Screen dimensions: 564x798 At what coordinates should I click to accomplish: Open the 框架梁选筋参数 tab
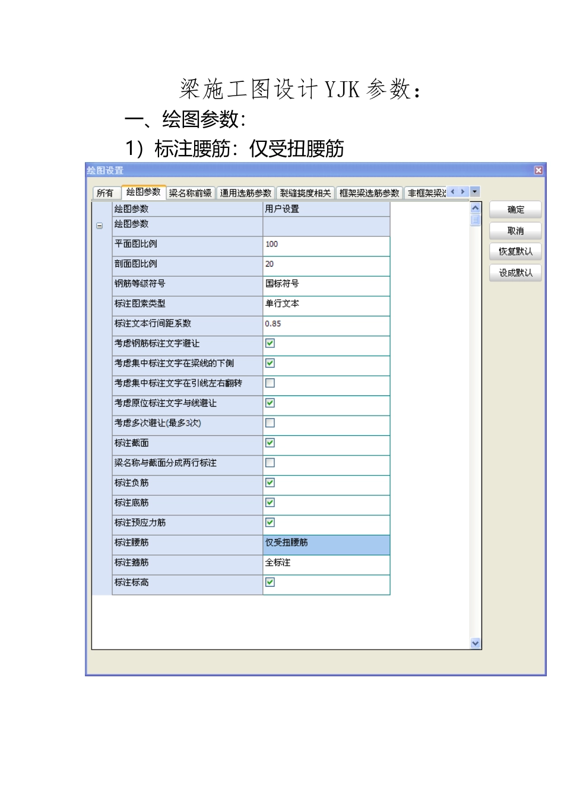[369, 193]
